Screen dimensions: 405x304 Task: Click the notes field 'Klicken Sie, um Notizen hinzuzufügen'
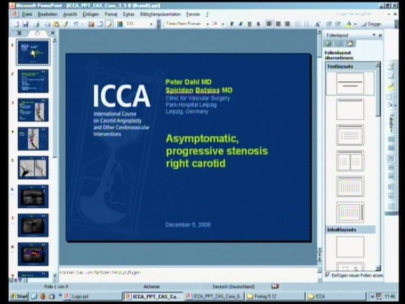[188, 274]
